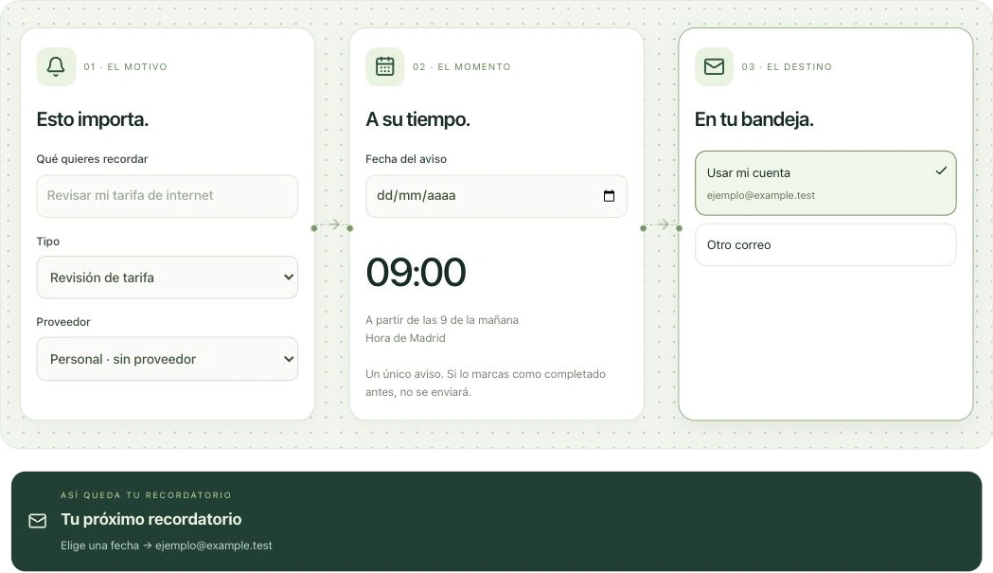Open the Proveedor dropdown Personal sin proveedor
Image resolution: width=993 pixels, height=573 pixels.
coord(168,359)
